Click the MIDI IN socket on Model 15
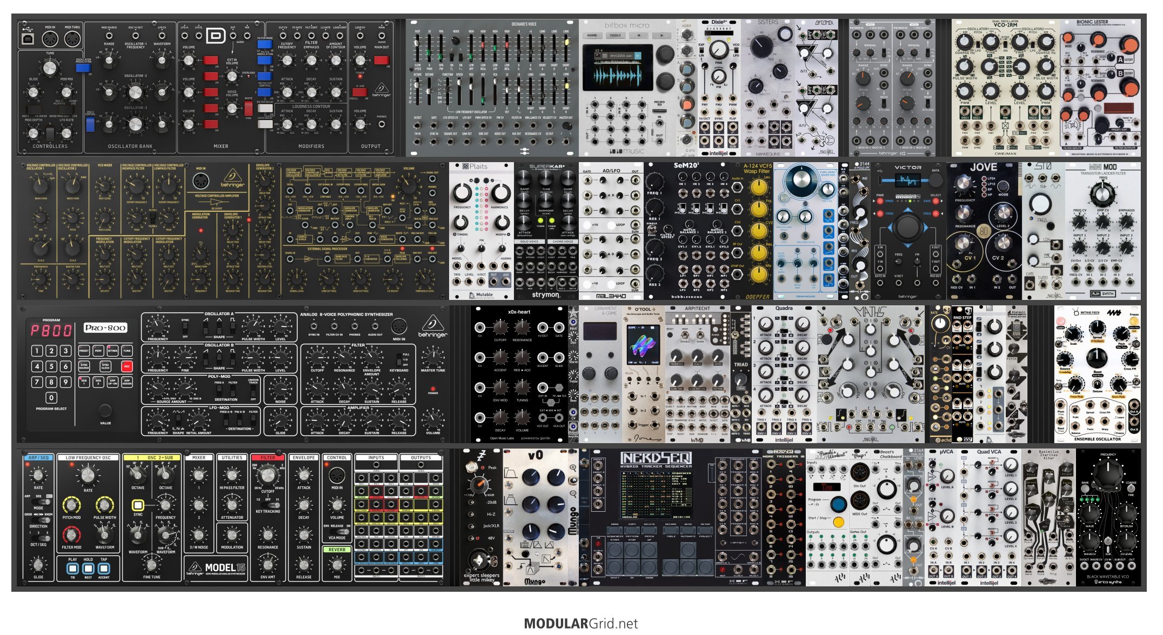This screenshot has height=635, width=1163. [x=337, y=475]
